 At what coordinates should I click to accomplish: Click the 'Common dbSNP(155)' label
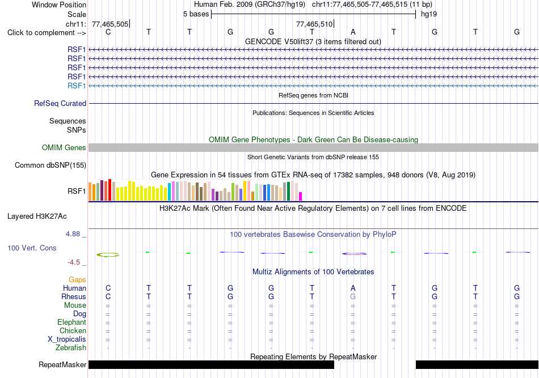[x=50, y=165]
